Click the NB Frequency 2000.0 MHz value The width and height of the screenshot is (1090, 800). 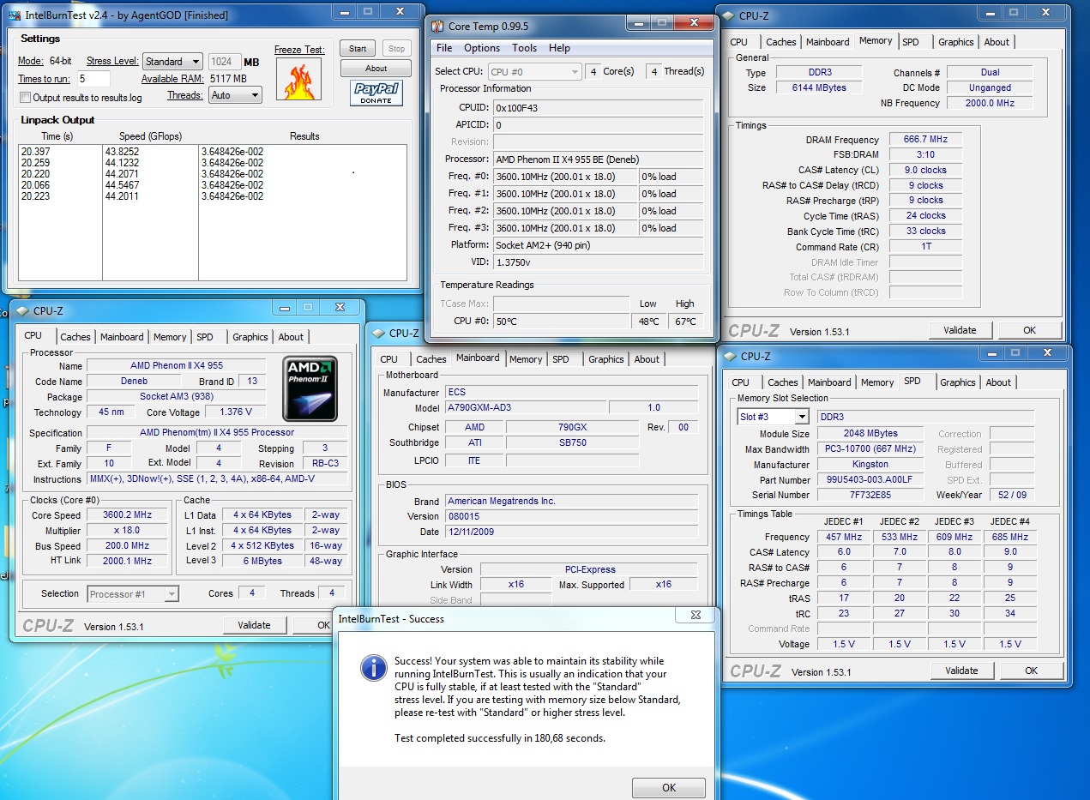[990, 103]
